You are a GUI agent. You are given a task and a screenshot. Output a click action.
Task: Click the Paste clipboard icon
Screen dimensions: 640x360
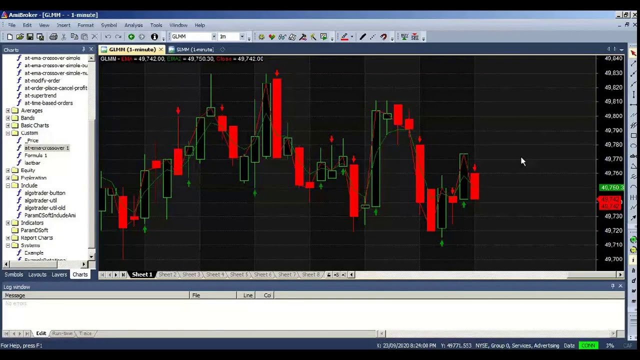(84, 37)
